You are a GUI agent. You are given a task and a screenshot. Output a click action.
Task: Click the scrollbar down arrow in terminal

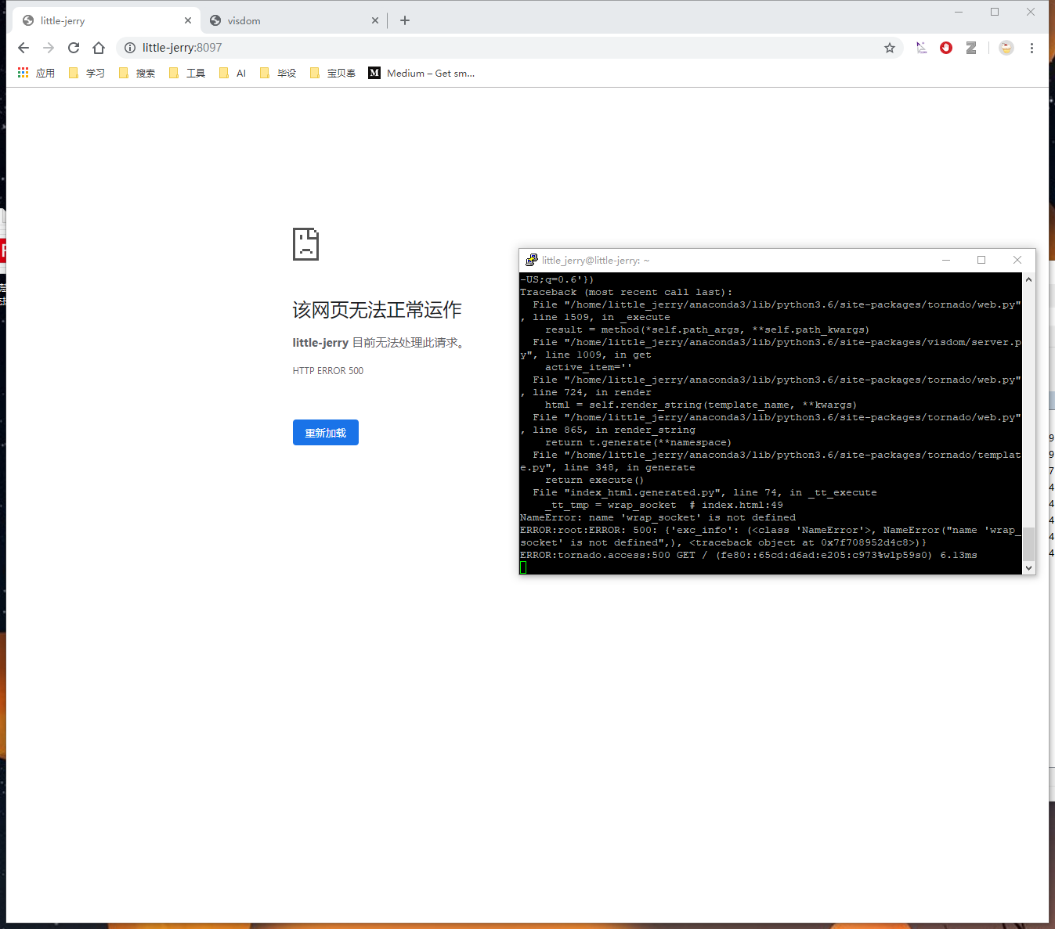[x=1028, y=567]
